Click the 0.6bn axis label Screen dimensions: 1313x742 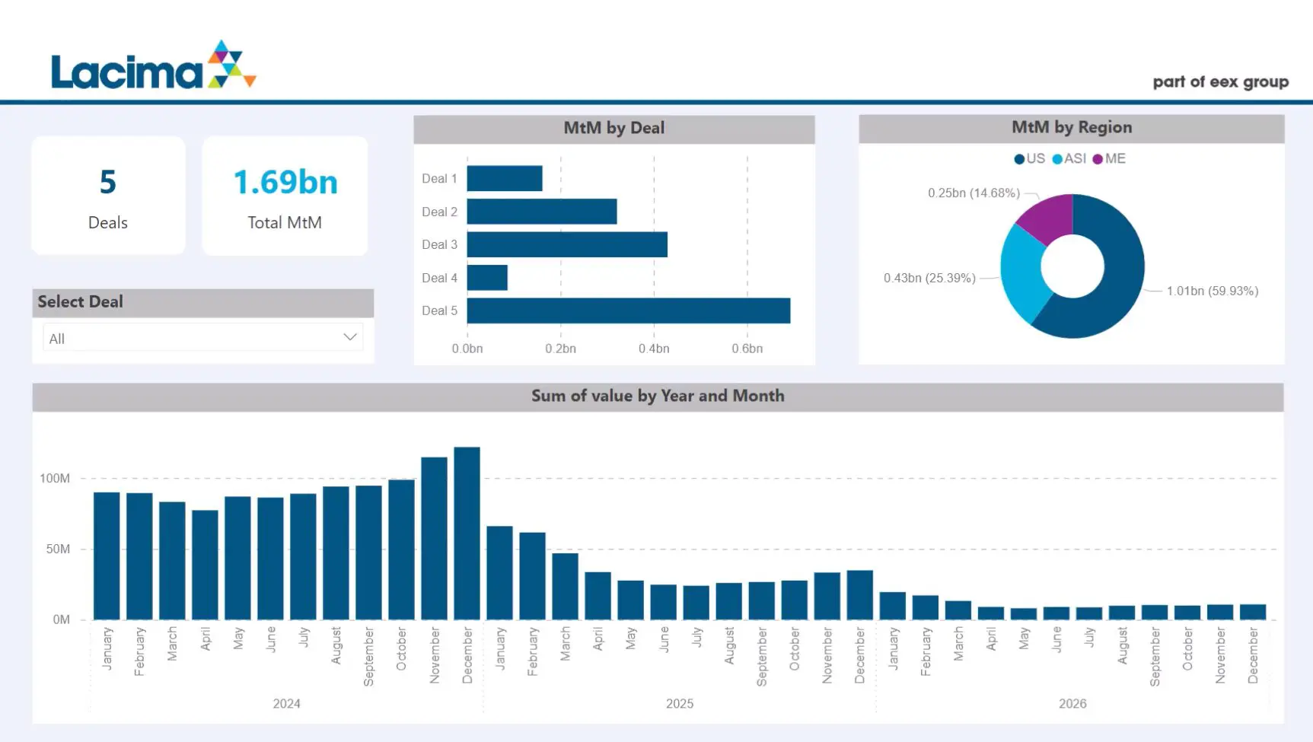[x=747, y=349]
